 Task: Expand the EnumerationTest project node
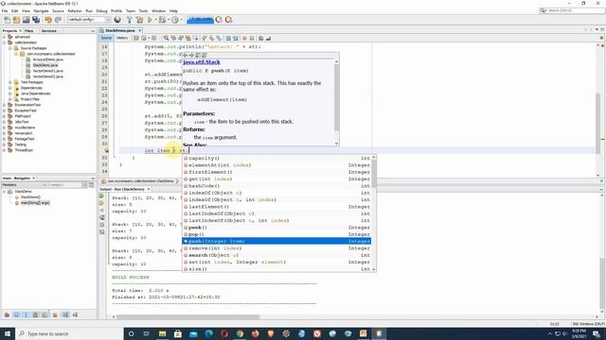[x=4, y=105]
